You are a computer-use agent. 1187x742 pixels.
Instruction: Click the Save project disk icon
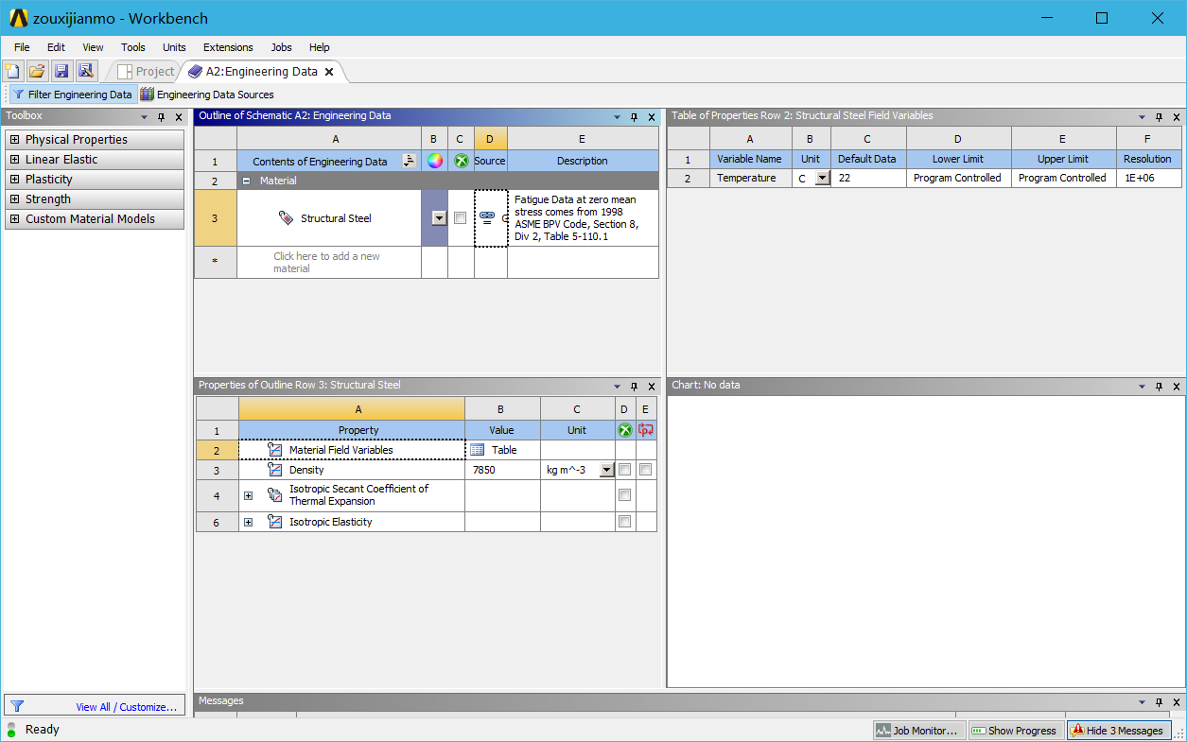coord(61,71)
